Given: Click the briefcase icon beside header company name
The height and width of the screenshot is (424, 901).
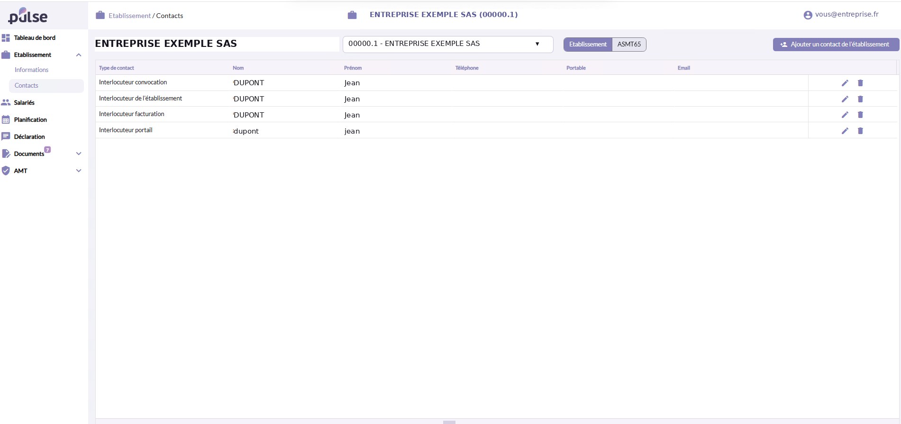Looking at the screenshot, I should 352,15.
